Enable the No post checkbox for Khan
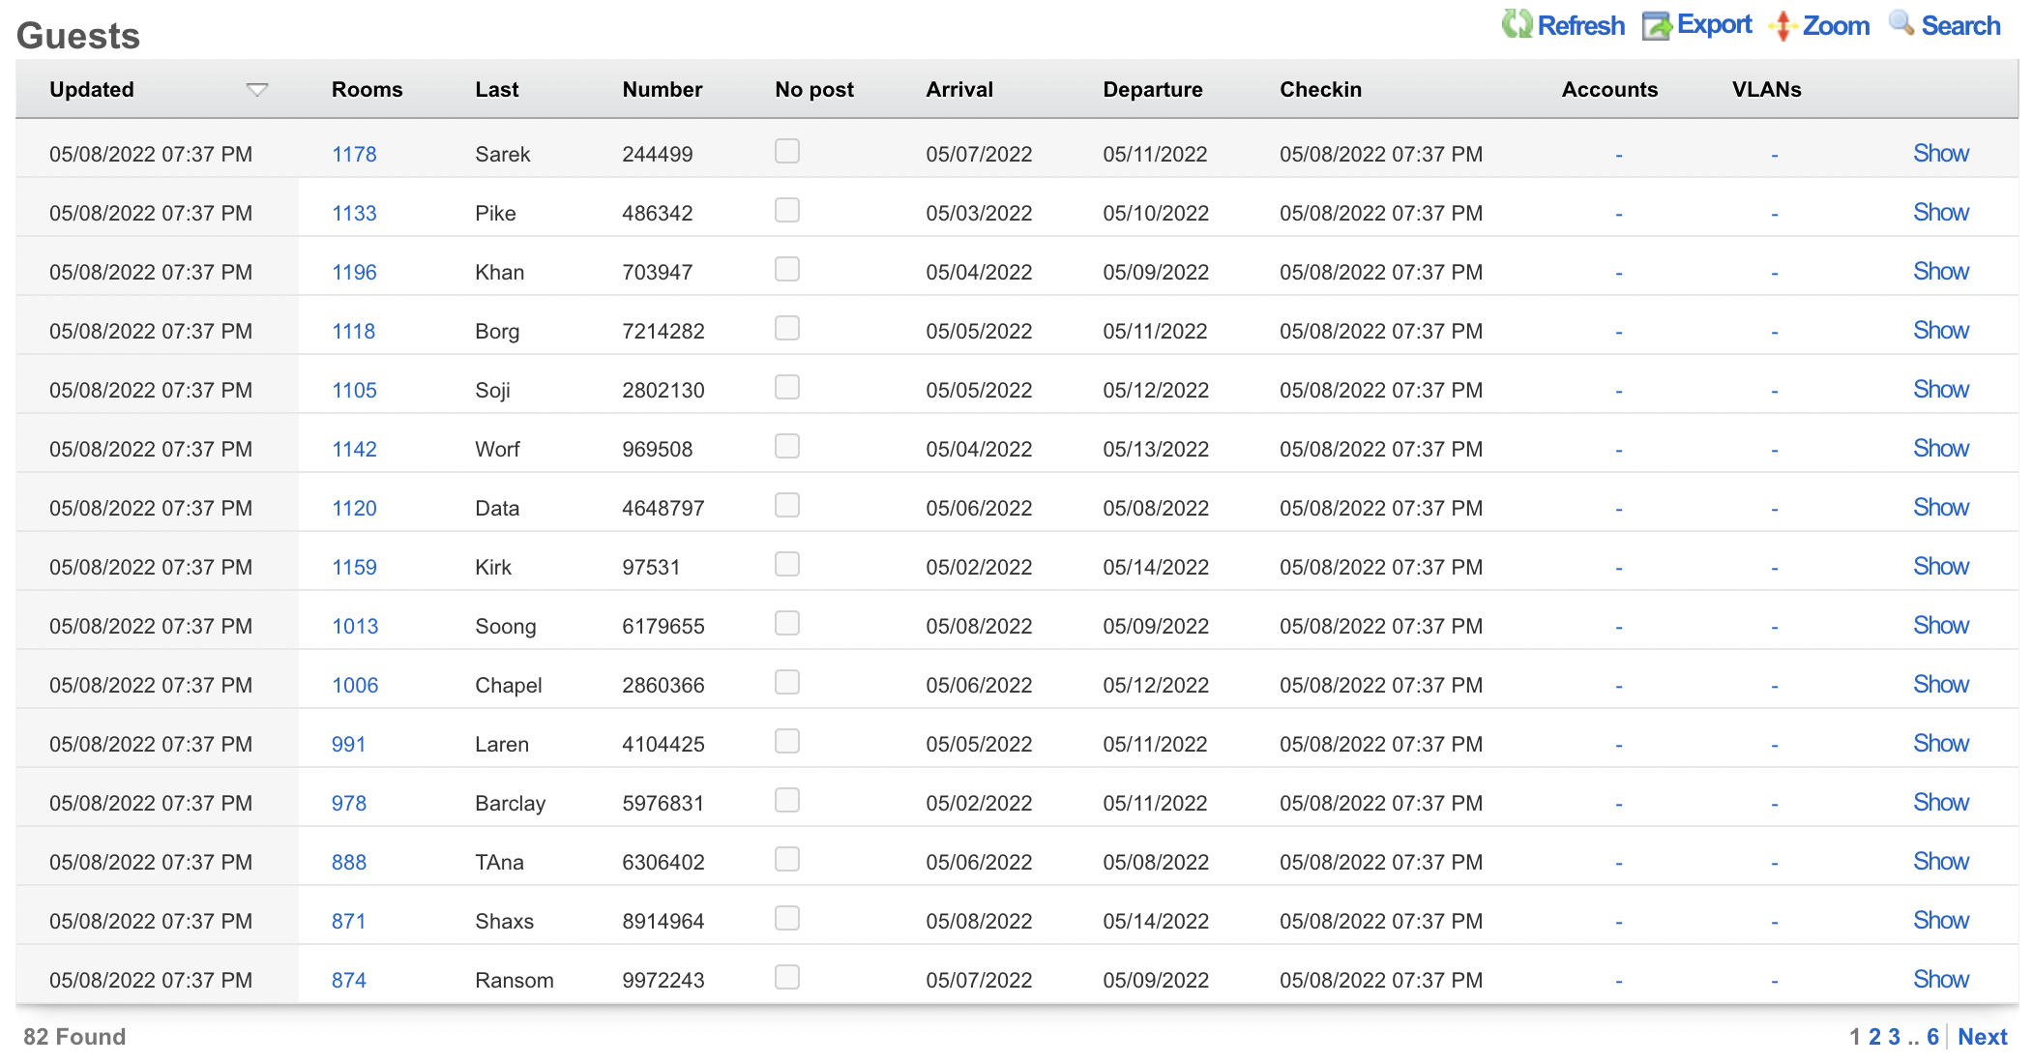2033x1064 pixels. (x=787, y=269)
